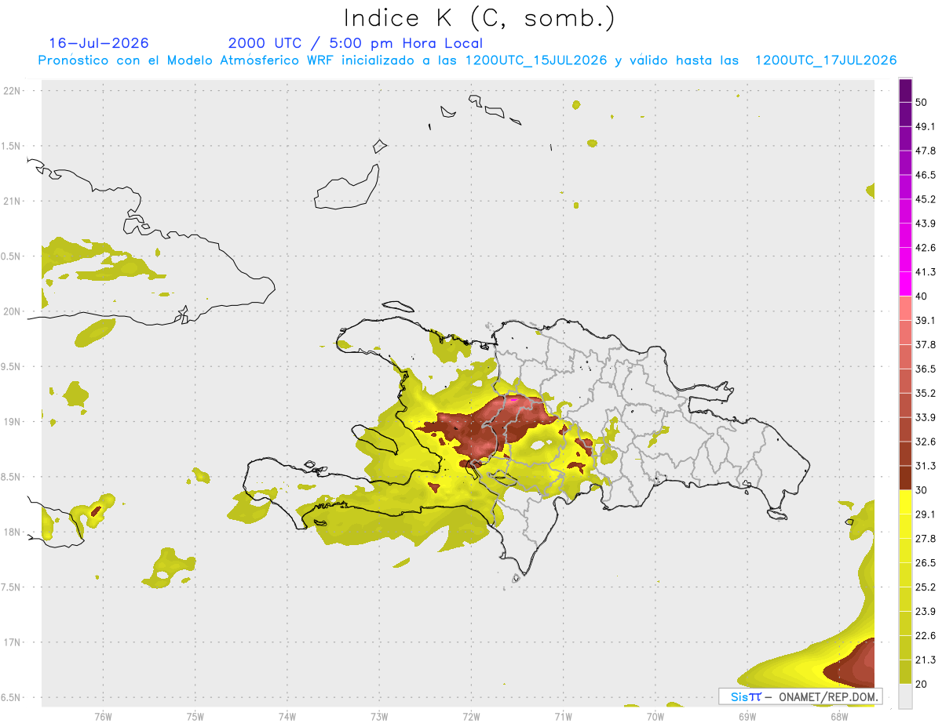The image size is (942, 727).
Task: Click the '70W' longitude label
Action: 655,716
